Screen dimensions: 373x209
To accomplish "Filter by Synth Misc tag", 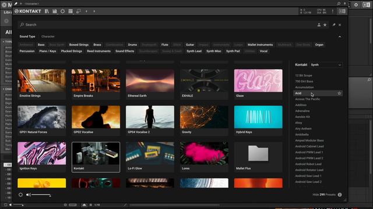I will 214,51.
